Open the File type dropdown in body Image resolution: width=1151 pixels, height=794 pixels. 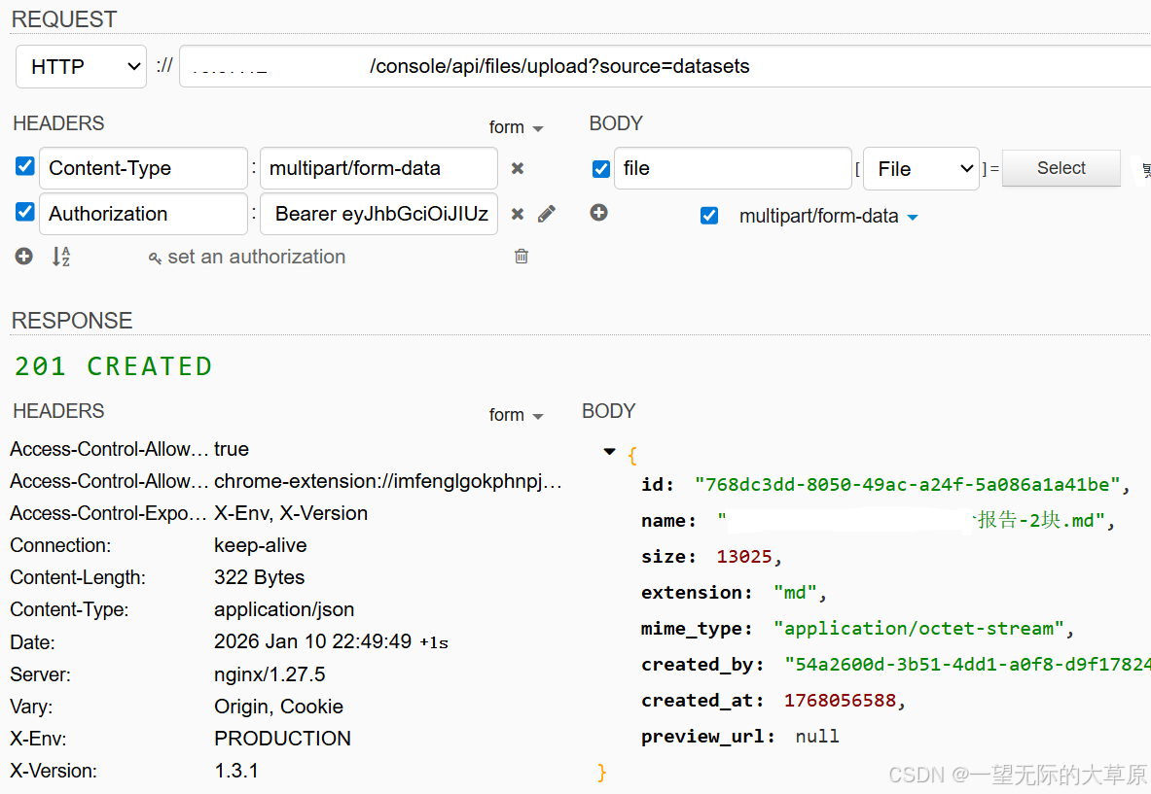[921, 169]
